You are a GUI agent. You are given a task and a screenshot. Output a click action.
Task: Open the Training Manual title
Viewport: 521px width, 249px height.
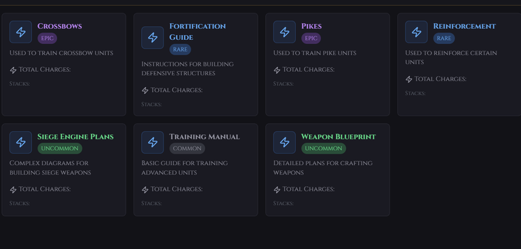204,137
